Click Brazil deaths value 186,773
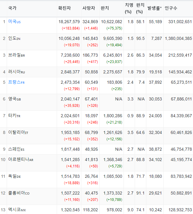 coord(90,55)
